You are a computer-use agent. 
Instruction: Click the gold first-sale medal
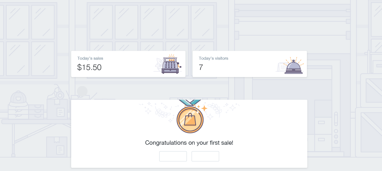click(x=190, y=120)
